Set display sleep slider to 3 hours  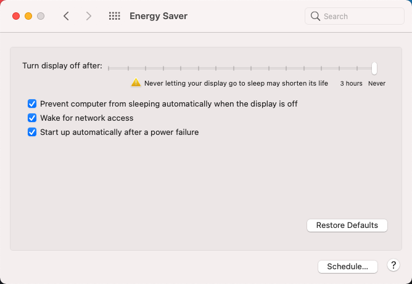(357, 68)
